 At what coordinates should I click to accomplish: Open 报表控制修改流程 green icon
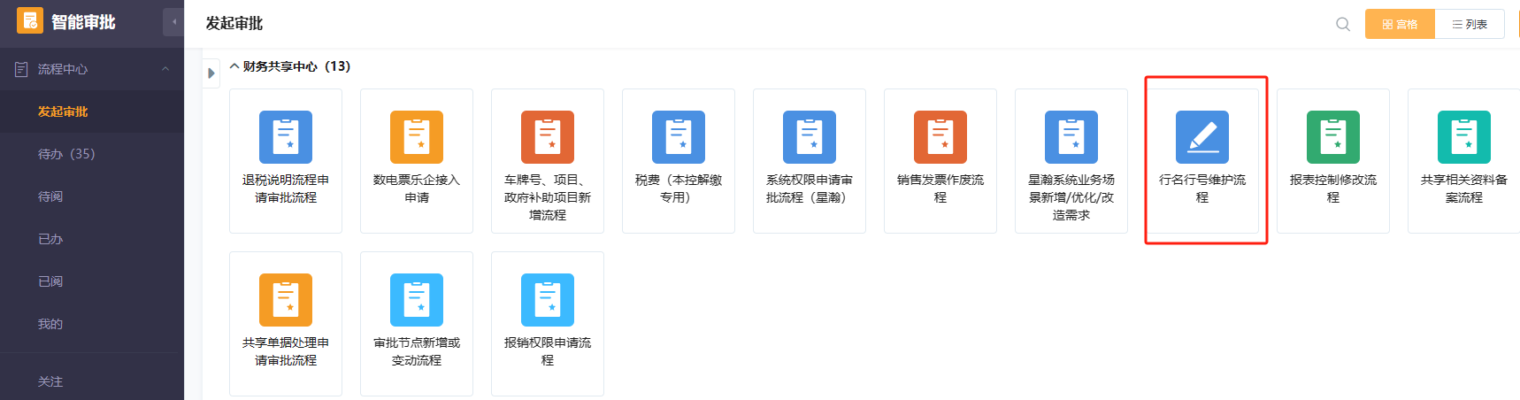pos(1333,137)
